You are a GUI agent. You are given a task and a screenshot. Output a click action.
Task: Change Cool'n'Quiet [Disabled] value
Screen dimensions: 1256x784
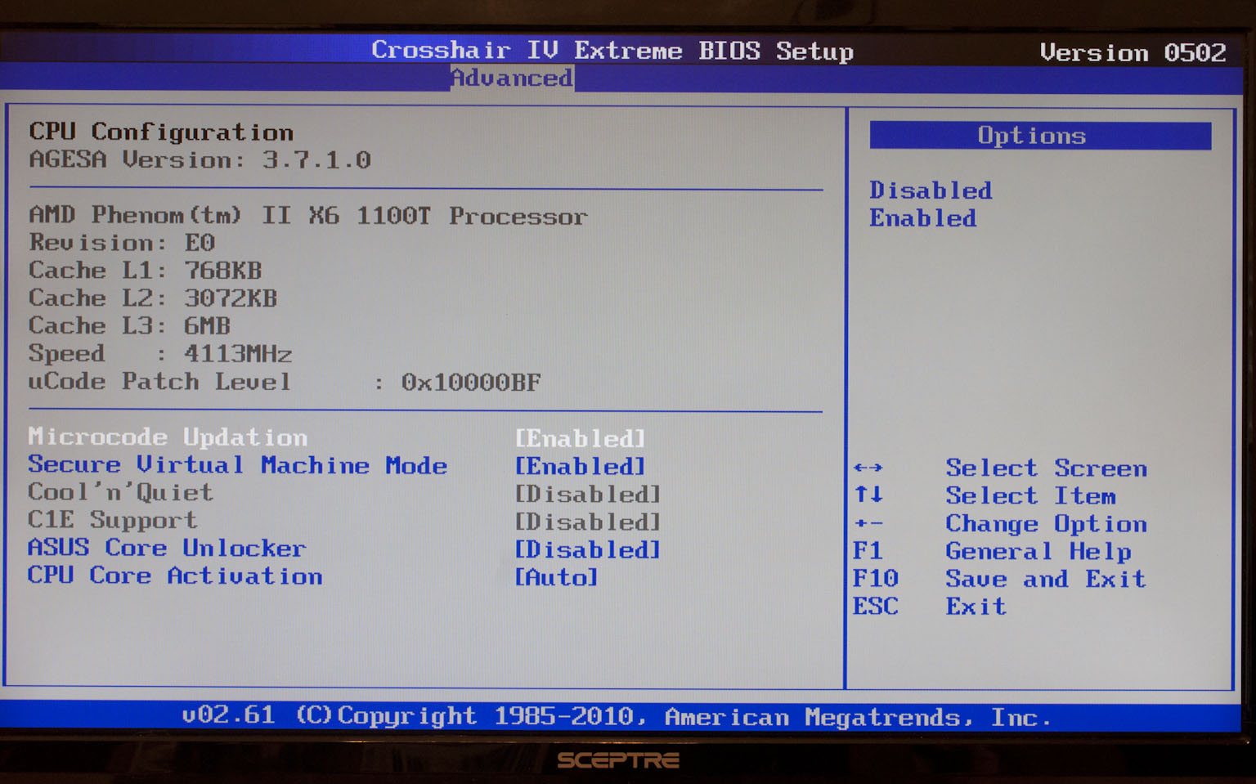(x=587, y=495)
